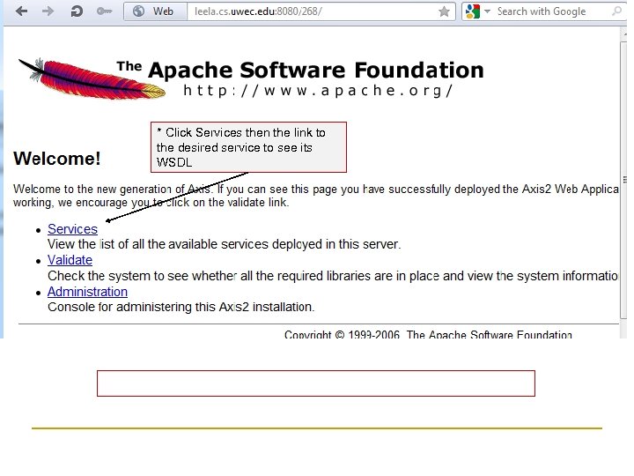The image size is (634, 476).
Task: Click text 'Console for administering this Axis2 installation.'
Action: tap(181, 307)
